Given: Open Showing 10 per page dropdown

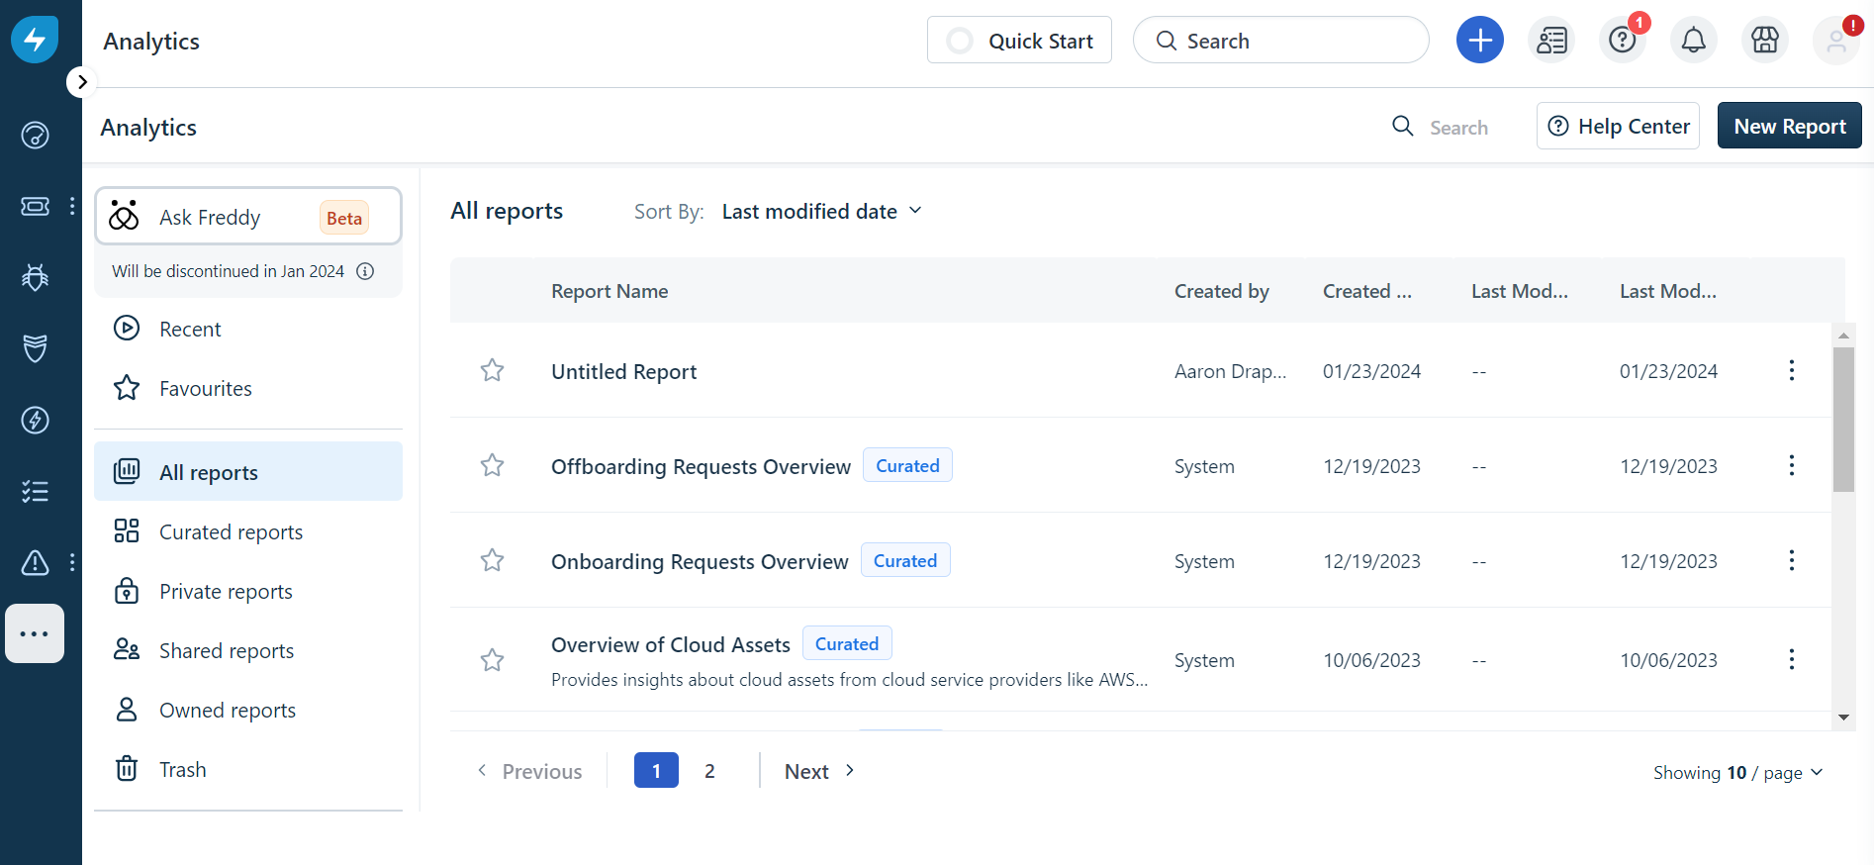Looking at the screenshot, I should point(1738,772).
